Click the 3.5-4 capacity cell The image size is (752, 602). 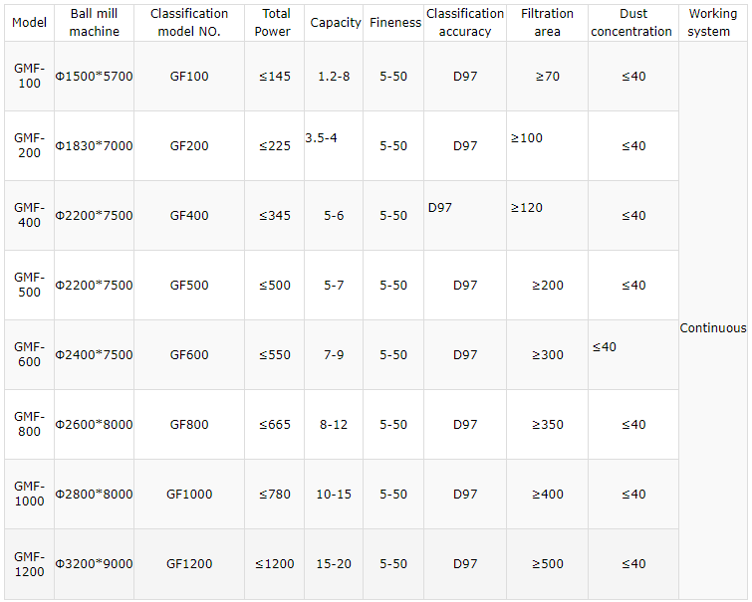(x=334, y=145)
